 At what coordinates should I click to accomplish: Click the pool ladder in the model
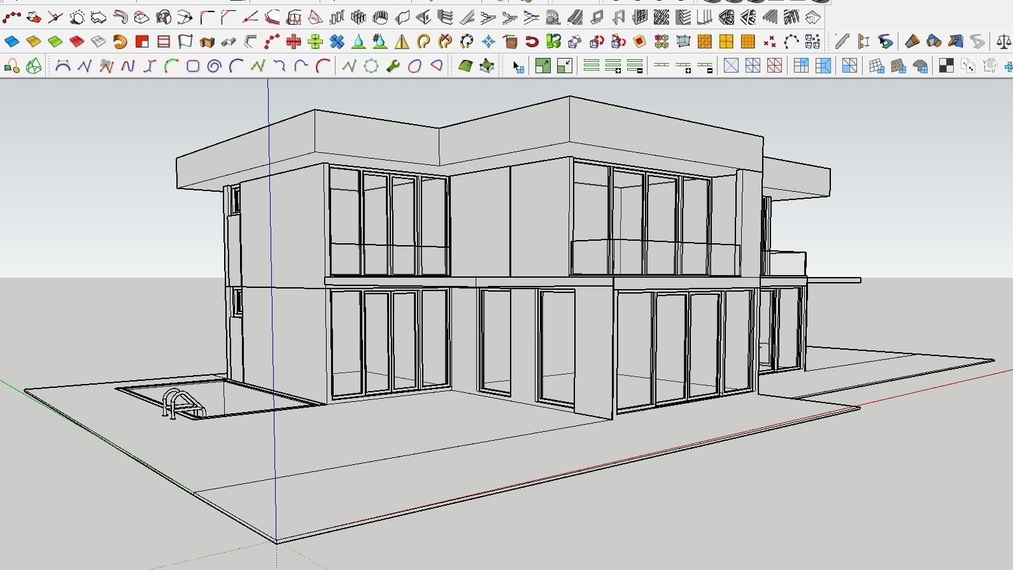183,404
